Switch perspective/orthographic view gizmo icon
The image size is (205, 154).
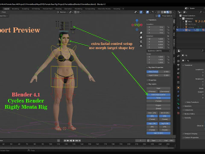(141, 46)
